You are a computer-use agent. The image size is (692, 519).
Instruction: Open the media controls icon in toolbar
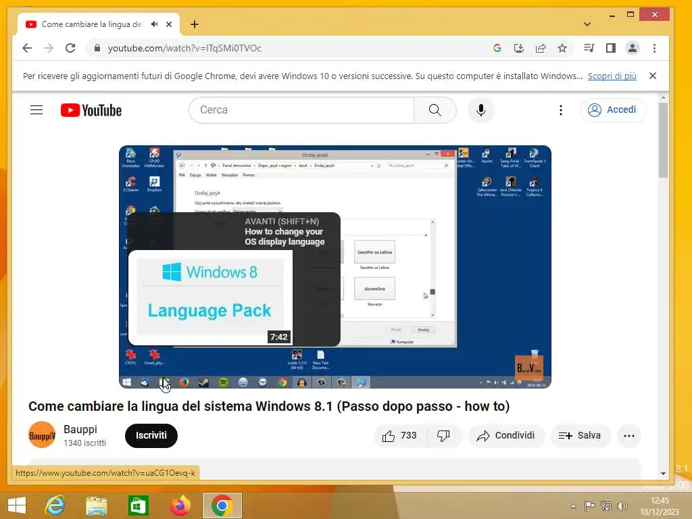[589, 48]
